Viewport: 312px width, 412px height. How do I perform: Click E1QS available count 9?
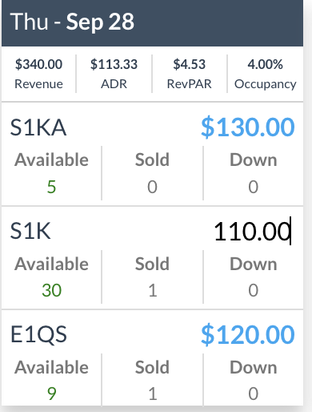[x=51, y=394]
